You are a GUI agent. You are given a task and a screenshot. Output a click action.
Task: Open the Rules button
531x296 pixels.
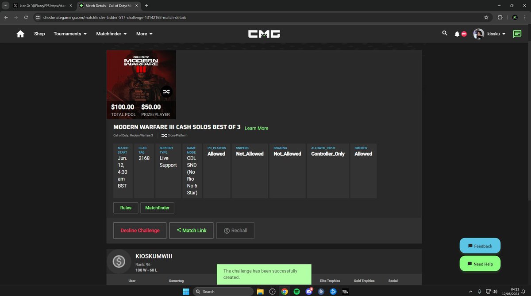126,208
